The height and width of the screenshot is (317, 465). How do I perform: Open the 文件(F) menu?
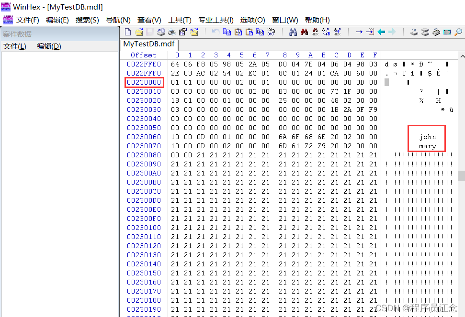tap(28, 20)
